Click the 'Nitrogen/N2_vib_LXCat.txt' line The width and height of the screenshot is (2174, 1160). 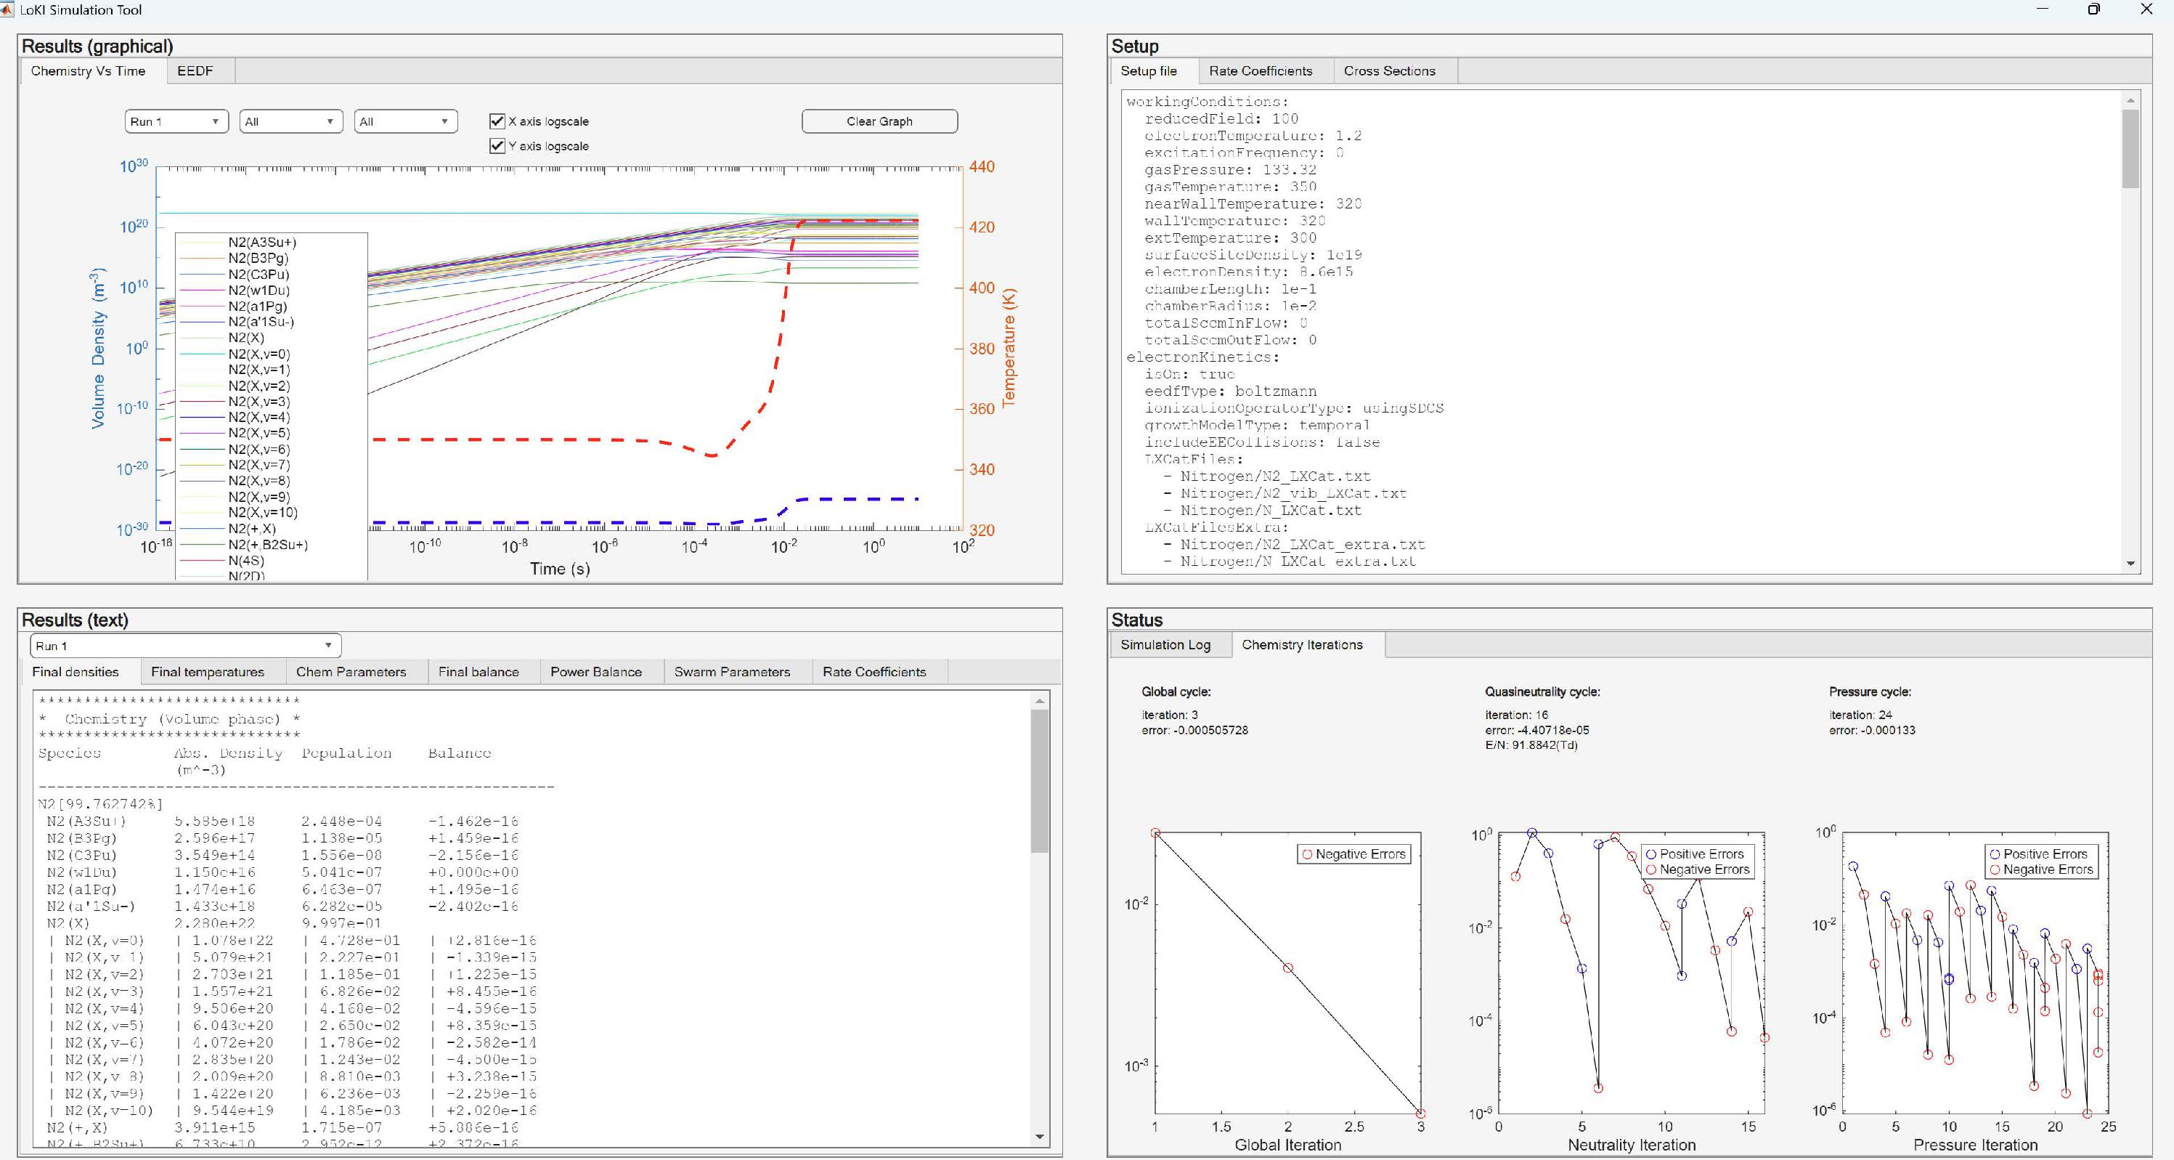pyautogui.click(x=1293, y=493)
